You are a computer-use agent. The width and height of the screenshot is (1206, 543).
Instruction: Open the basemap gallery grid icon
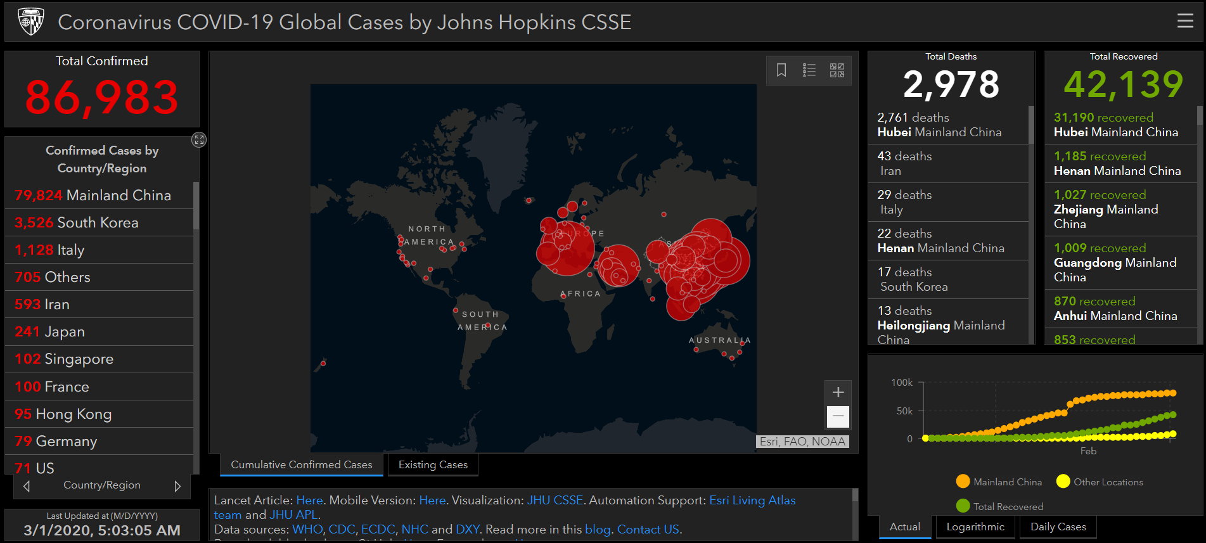(837, 70)
